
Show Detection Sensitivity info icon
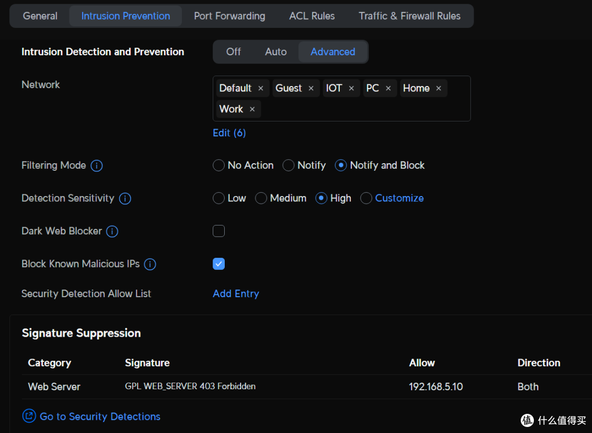click(125, 198)
